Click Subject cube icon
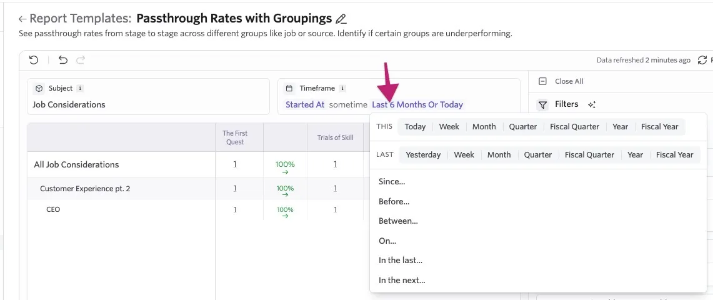This screenshot has height=300, width=713. point(39,89)
